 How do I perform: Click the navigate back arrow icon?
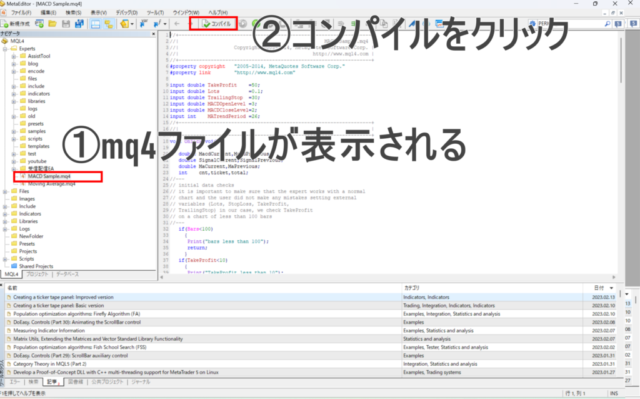(x=177, y=24)
